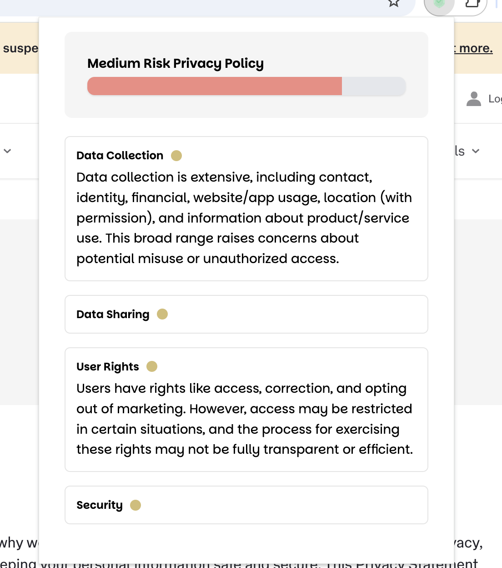Click the Medium Risk Privacy Policy heading
Image resolution: width=502 pixels, height=568 pixels.
[176, 63]
